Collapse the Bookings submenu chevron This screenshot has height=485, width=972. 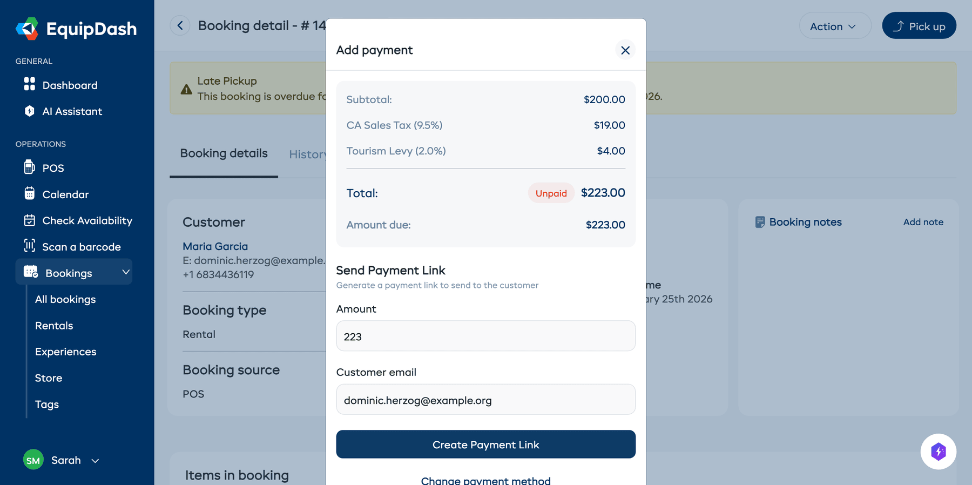coord(126,272)
